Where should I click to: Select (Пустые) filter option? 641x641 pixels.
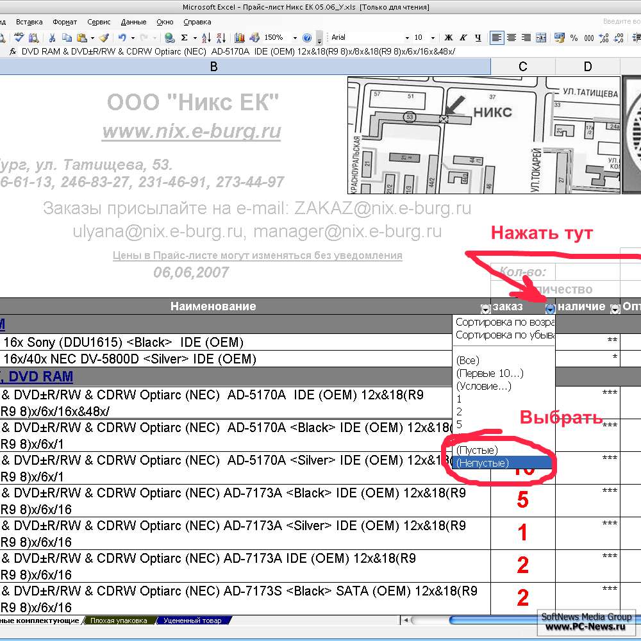[504, 450]
